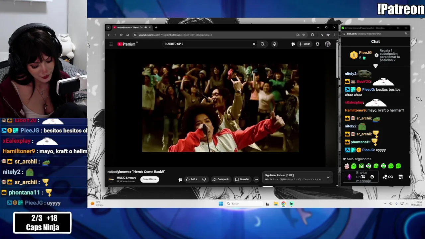Open the browser extensions puzzle icon
Image resolution: width=425 pixels, height=239 pixels.
point(312,35)
